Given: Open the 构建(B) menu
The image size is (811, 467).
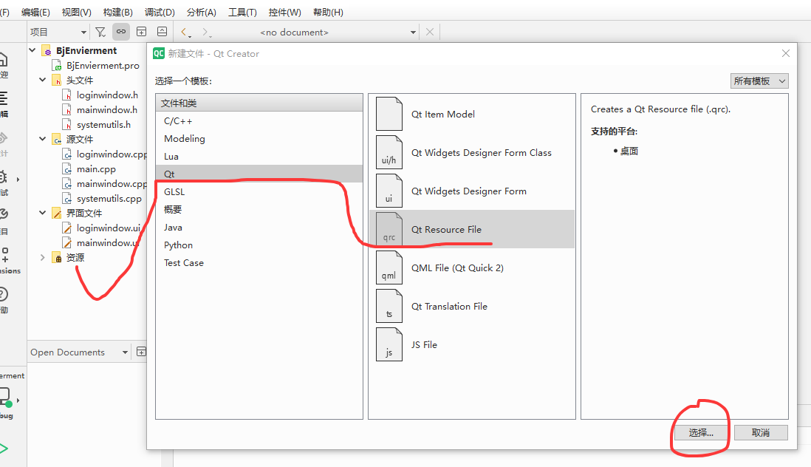Looking at the screenshot, I should pos(118,12).
